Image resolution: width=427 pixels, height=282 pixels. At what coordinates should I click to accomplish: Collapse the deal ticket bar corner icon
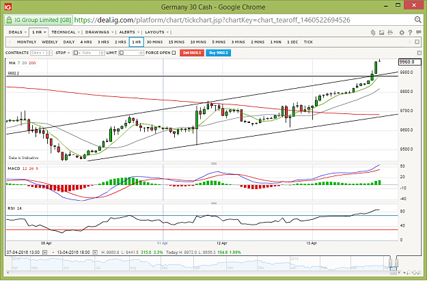[x=419, y=53]
